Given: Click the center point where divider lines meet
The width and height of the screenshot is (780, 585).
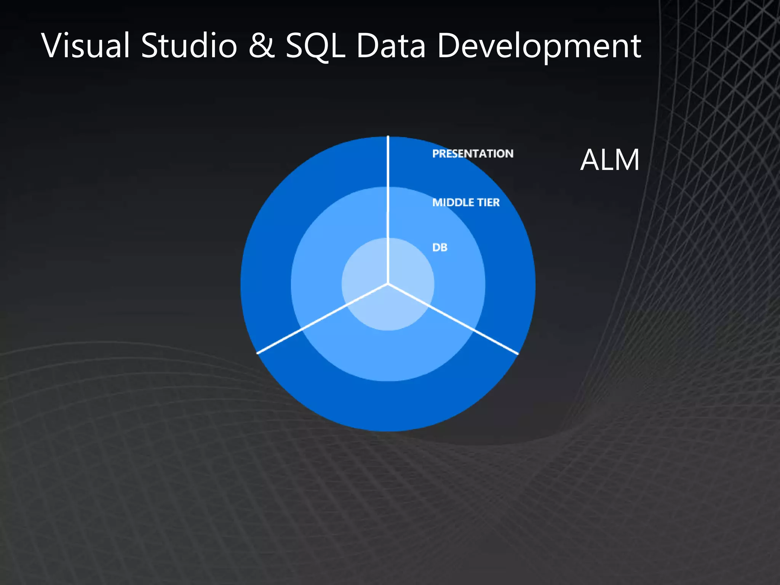Looking at the screenshot, I should coord(388,284).
